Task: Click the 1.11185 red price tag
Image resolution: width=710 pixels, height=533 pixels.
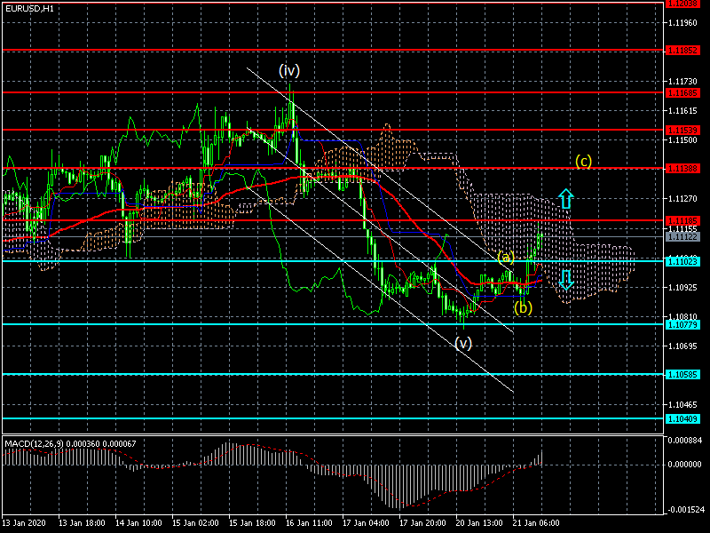Action: coord(682,221)
